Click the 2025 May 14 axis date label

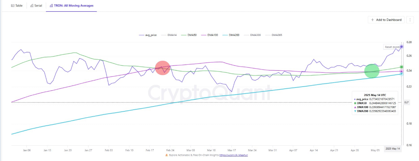[x=392, y=149]
